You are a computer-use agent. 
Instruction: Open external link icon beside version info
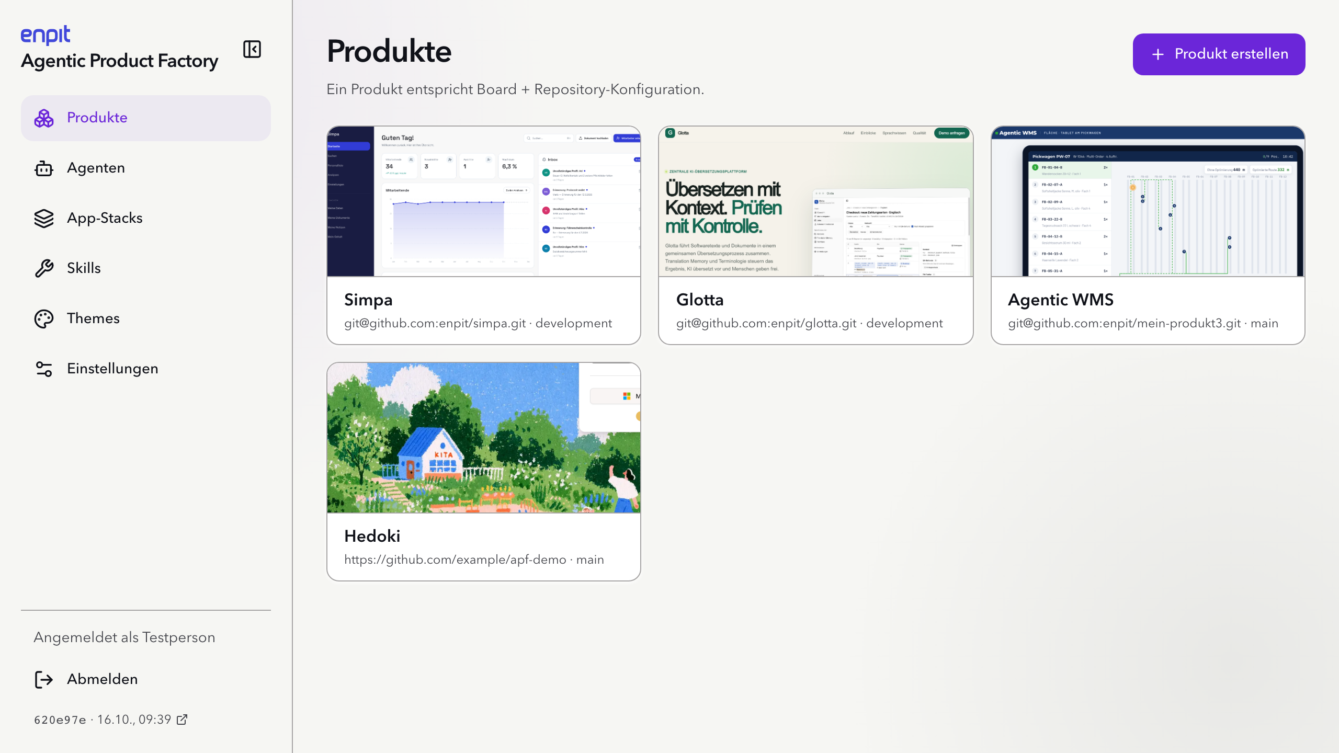pyautogui.click(x=182, y=720)
